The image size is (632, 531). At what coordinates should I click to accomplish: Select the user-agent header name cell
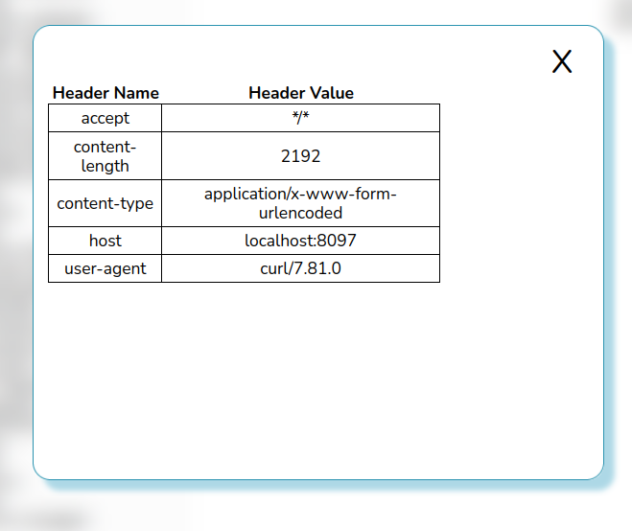click(x=105, y=268)
